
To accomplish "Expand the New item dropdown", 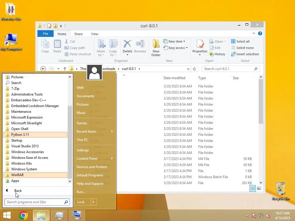I will click(x=184, y=41).
